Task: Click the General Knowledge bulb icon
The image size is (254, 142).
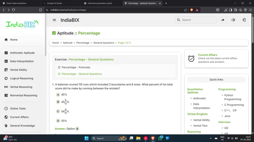Action: click(6, 126)
